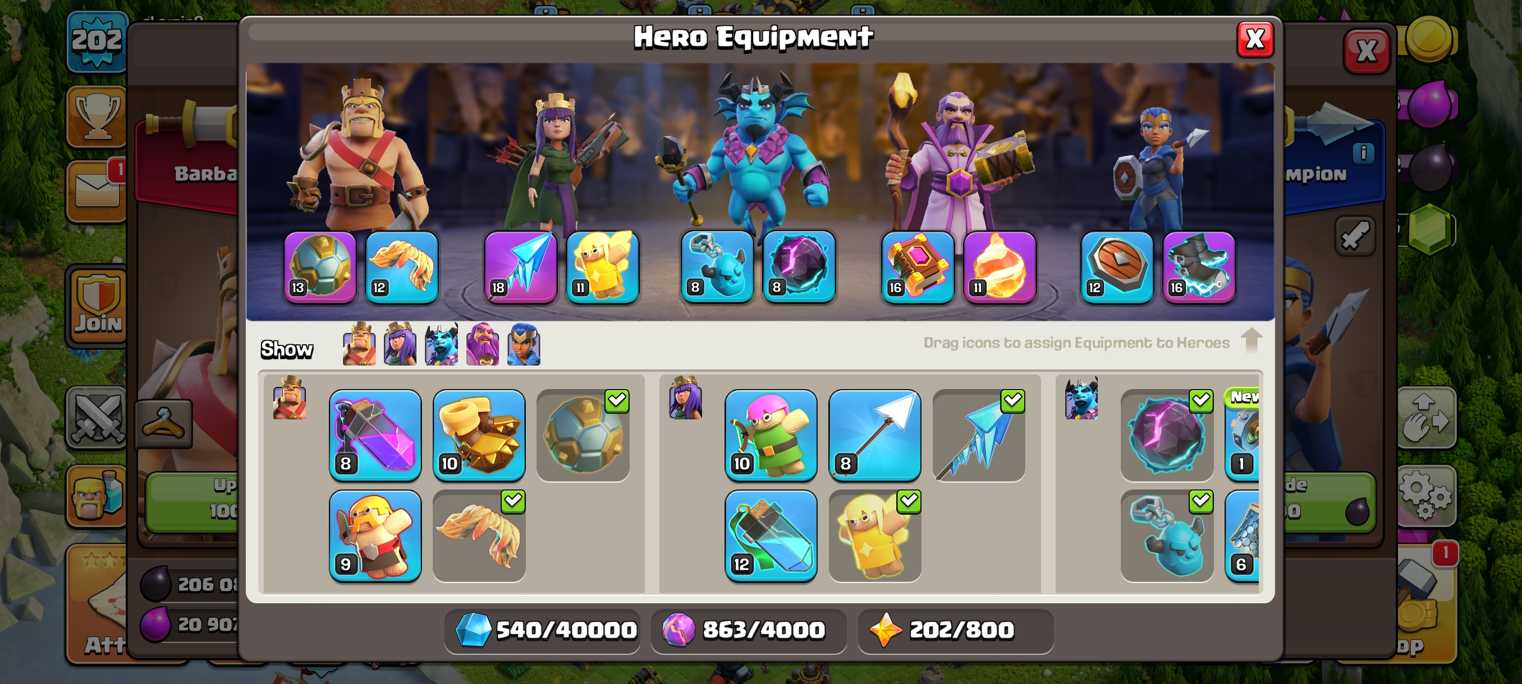Toggle the equipped Frozen Arrow in the Queen list
The image size is (1522, 684).
(x=978, y=435)
